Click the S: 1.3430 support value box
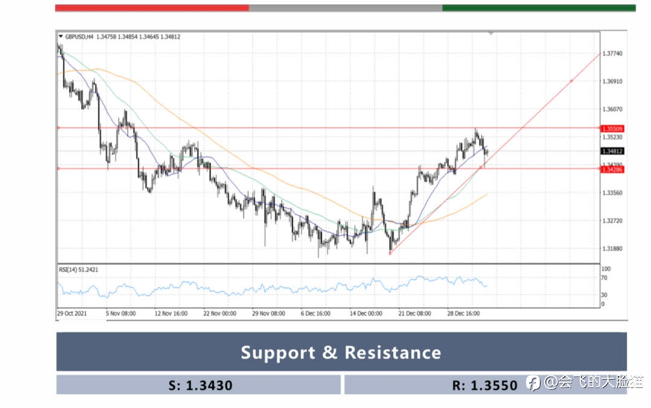Viewport: 651px width, 408px height. (x=199, y=385)
